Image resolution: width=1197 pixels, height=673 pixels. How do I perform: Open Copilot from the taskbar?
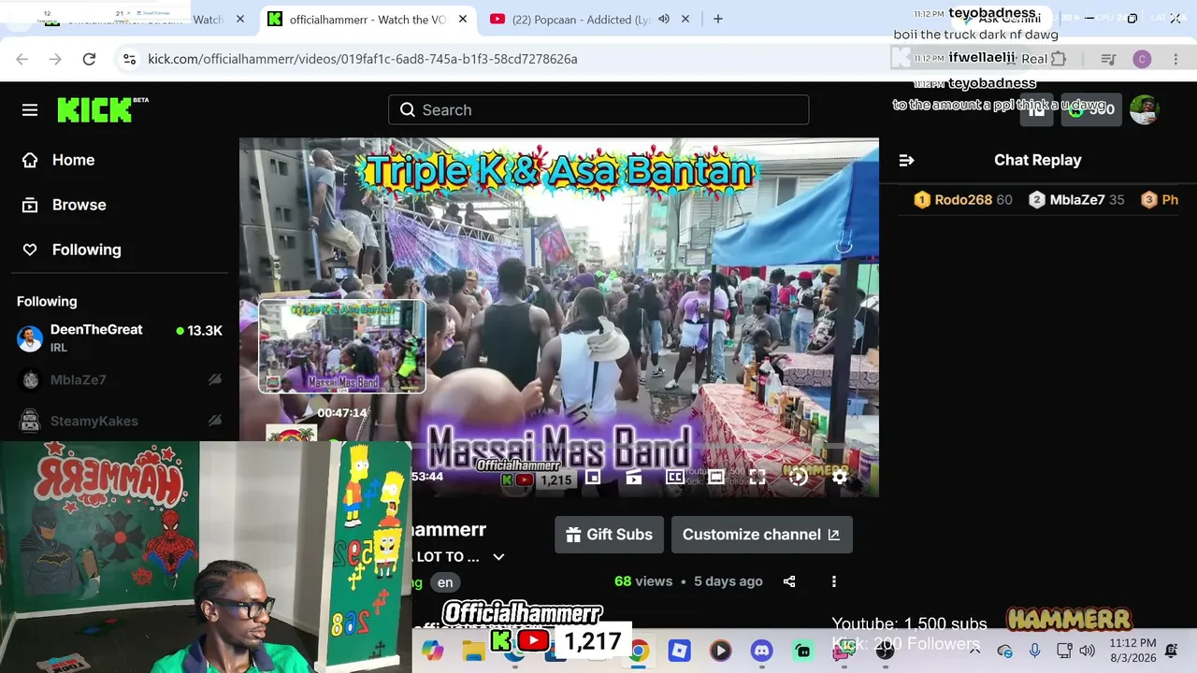[x=432, y=651]
